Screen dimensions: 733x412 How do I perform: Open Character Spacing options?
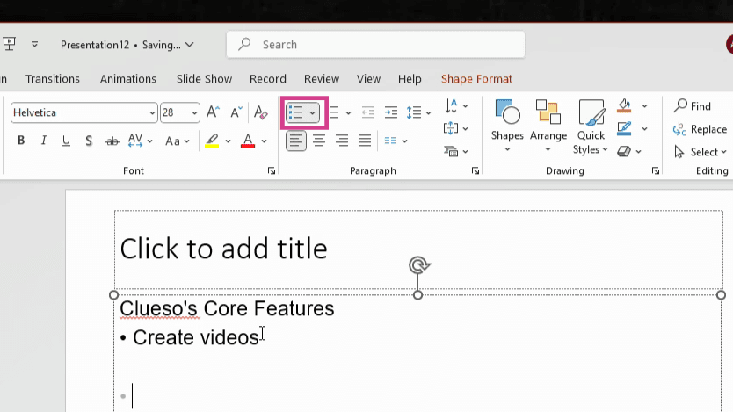click(x=140, y=141)
